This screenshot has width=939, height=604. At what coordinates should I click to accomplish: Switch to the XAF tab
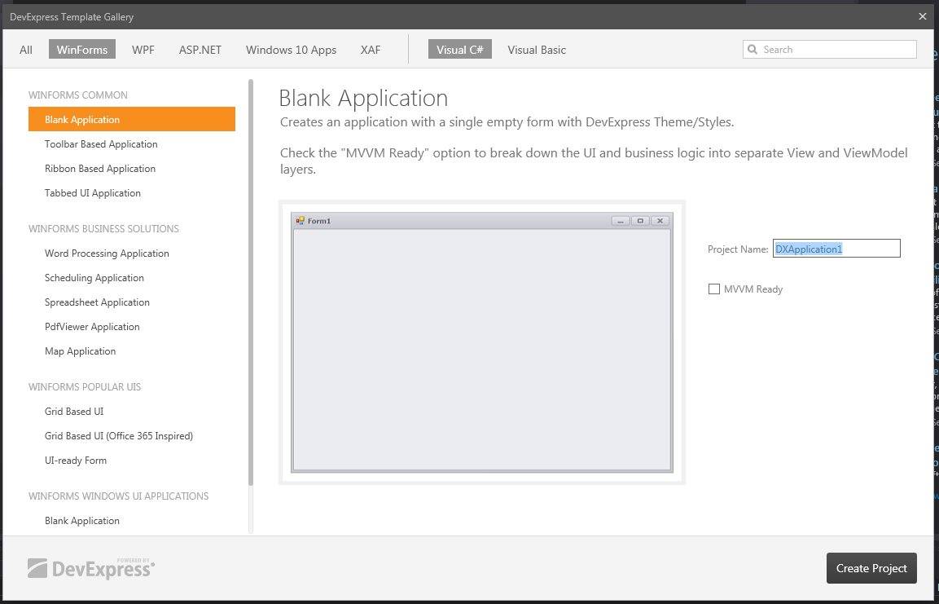click(x=371, y=50)
